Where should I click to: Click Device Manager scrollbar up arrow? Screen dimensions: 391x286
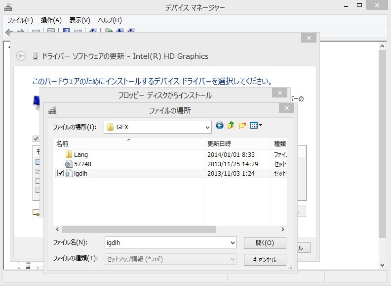coord(382,46)
